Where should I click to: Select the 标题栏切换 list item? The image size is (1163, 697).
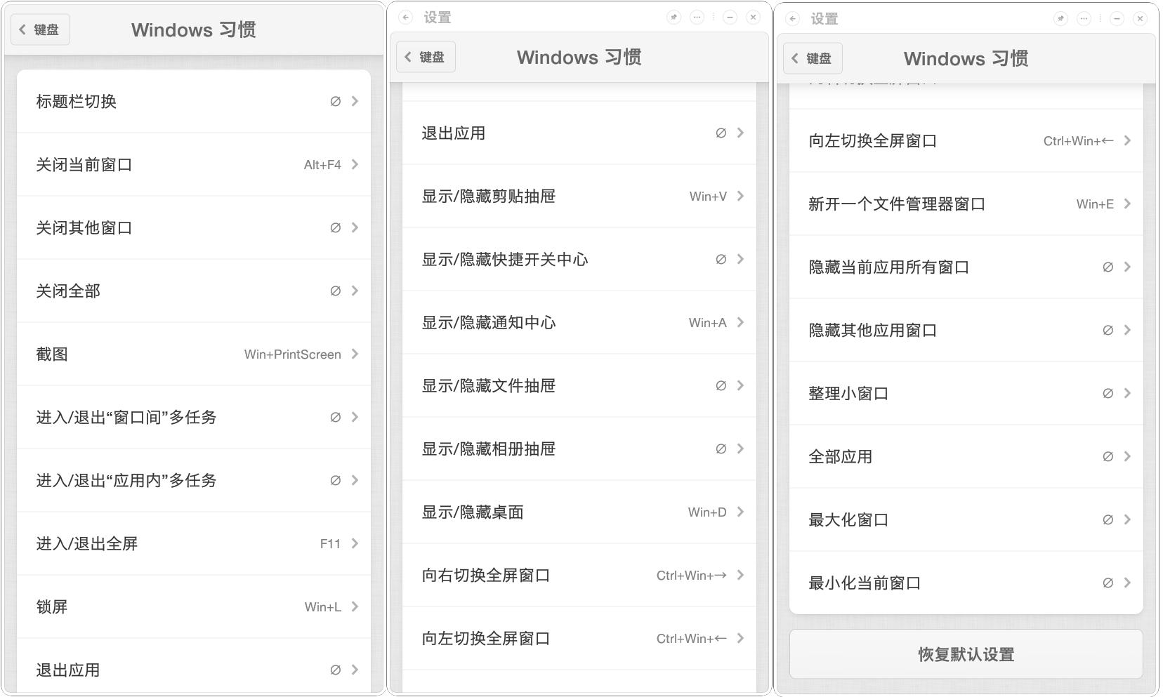tap(193, 101)
